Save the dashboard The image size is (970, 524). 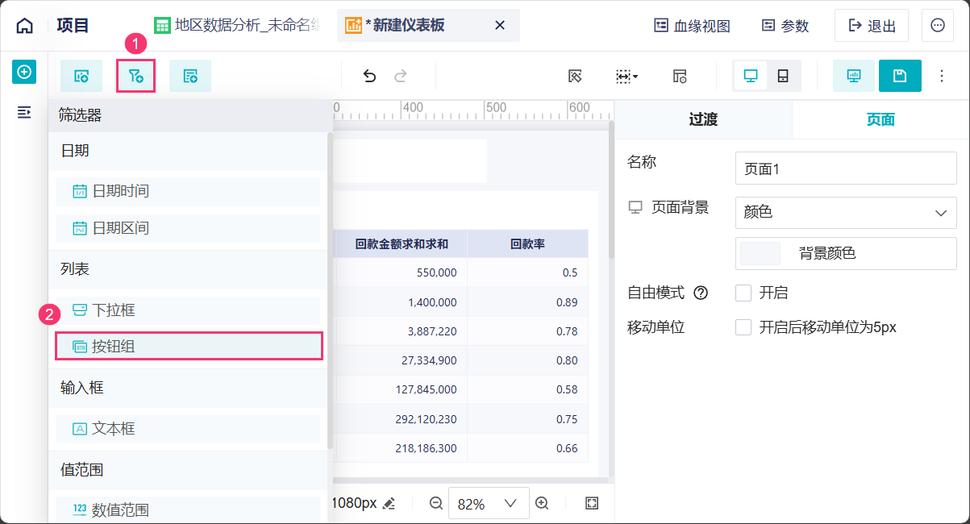coord(900,76)
